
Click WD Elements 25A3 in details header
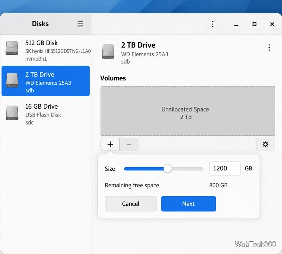145,54
